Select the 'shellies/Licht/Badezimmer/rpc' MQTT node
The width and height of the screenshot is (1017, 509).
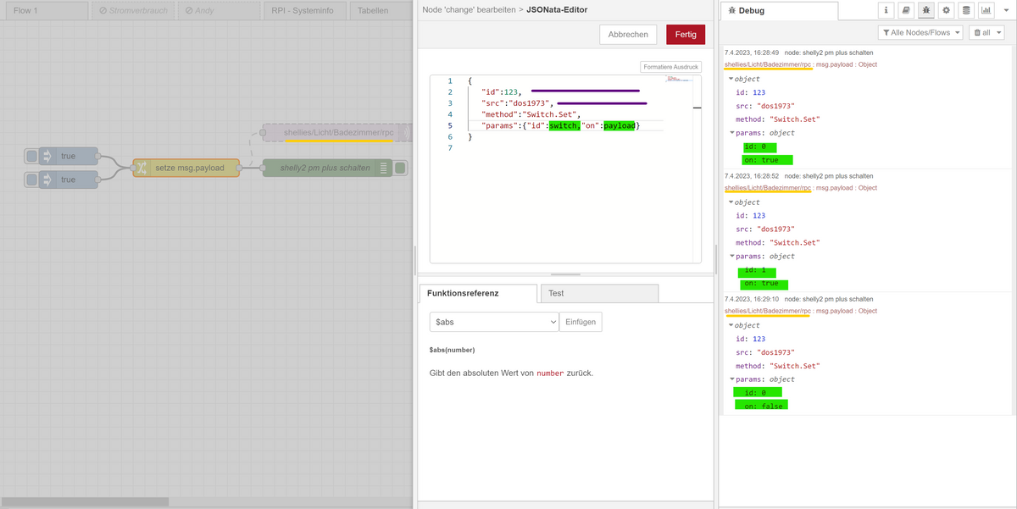pyautogui.click(x=337, y=133)
